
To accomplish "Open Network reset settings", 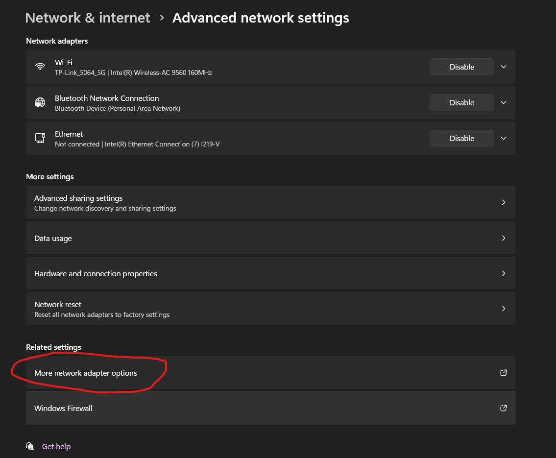I will (x=270, y=309).
